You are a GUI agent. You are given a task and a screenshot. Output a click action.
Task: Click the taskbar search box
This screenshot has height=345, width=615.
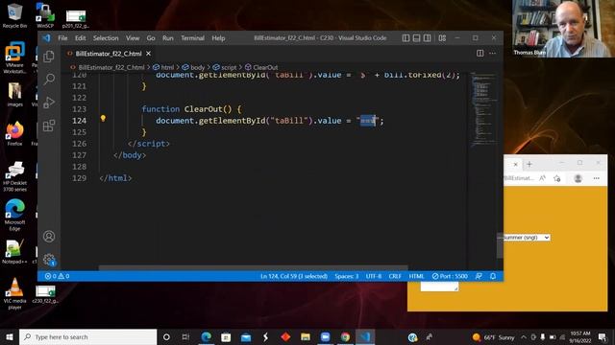tap(87, 336)
